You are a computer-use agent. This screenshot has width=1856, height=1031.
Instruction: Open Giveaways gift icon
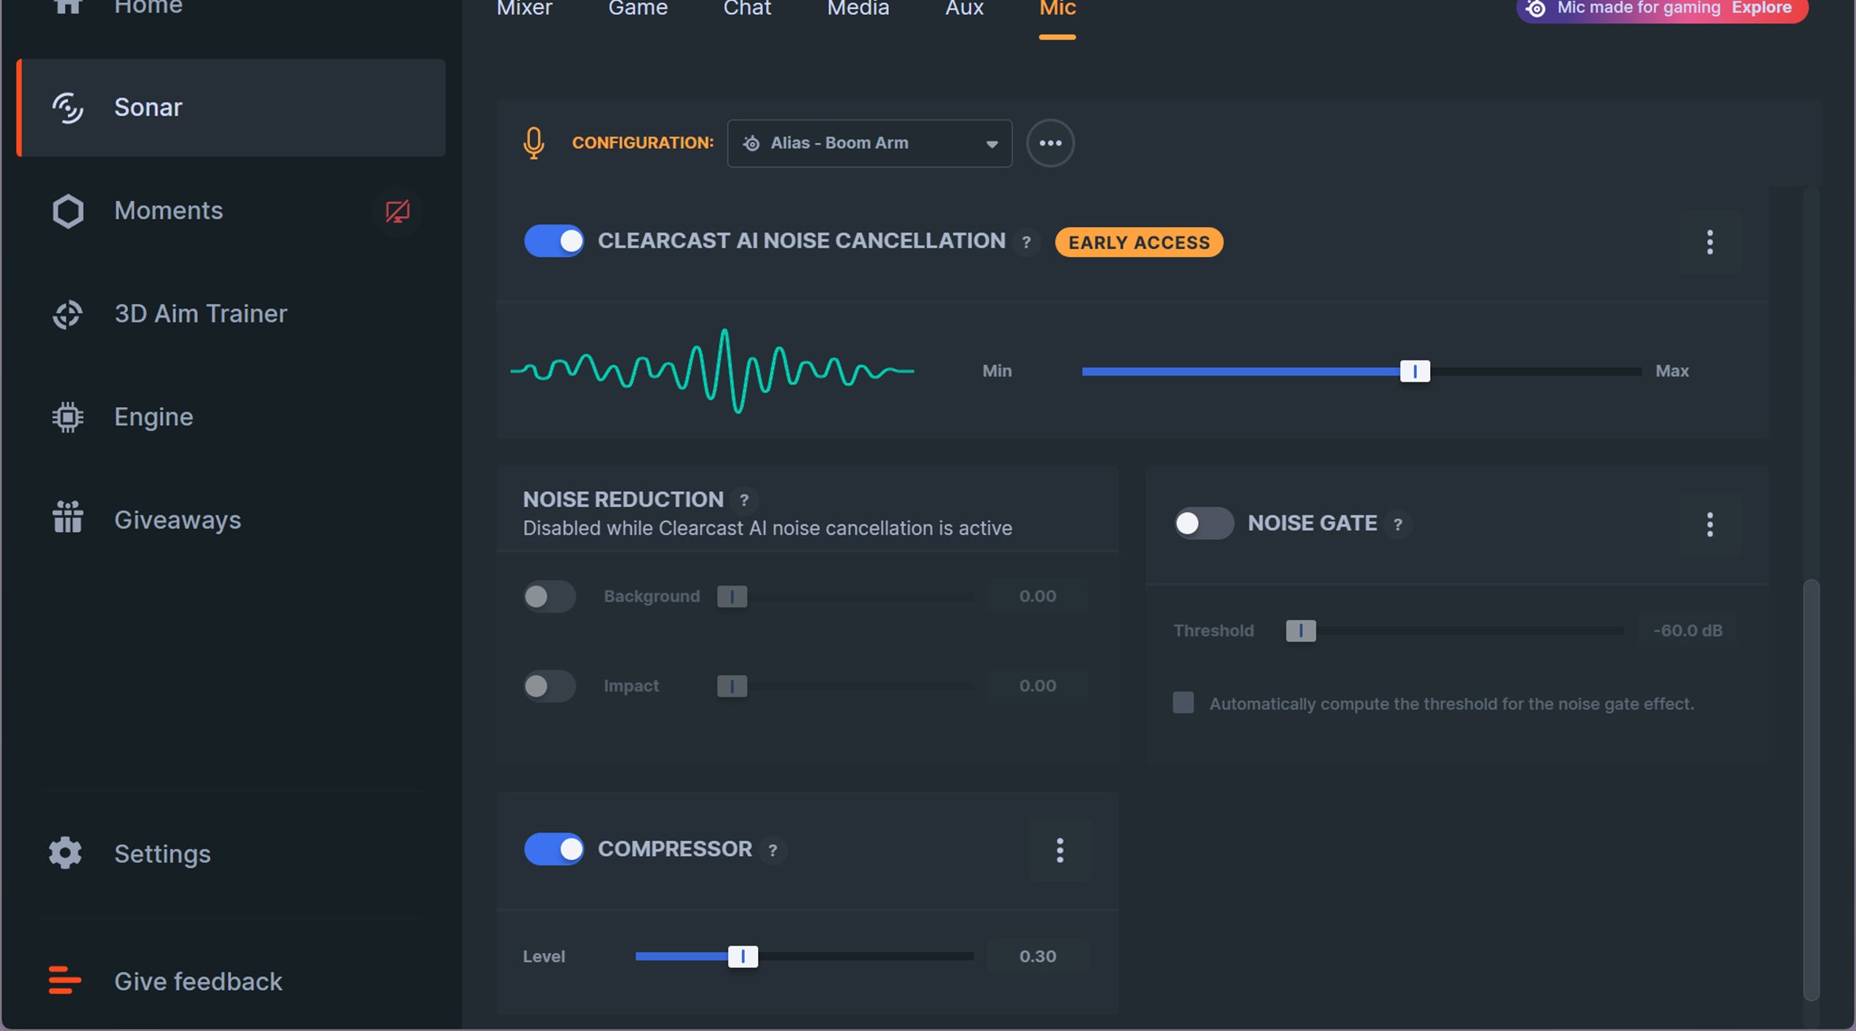[68, 518]
